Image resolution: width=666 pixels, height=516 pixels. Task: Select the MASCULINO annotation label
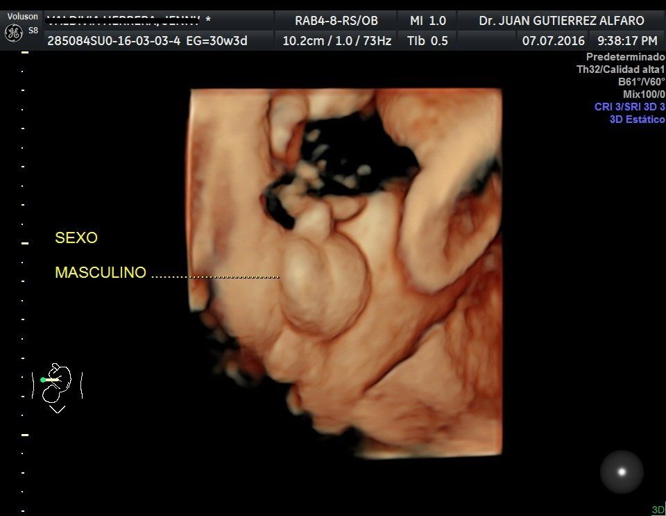coord(101,272)
